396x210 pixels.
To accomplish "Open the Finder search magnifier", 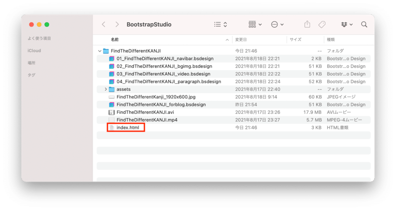I will pyautogui.click(x=364, y=24).
